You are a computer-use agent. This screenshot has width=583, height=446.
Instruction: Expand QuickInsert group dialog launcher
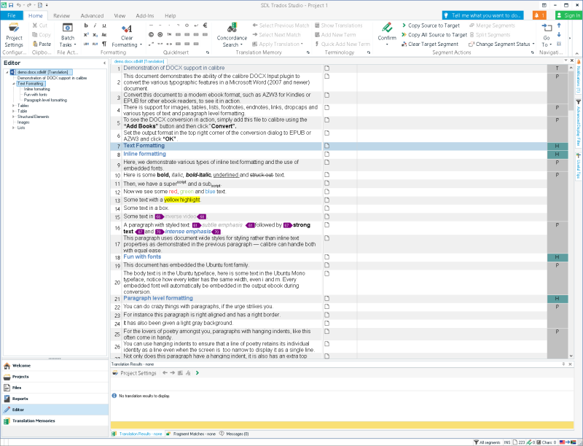click(208, 52)
